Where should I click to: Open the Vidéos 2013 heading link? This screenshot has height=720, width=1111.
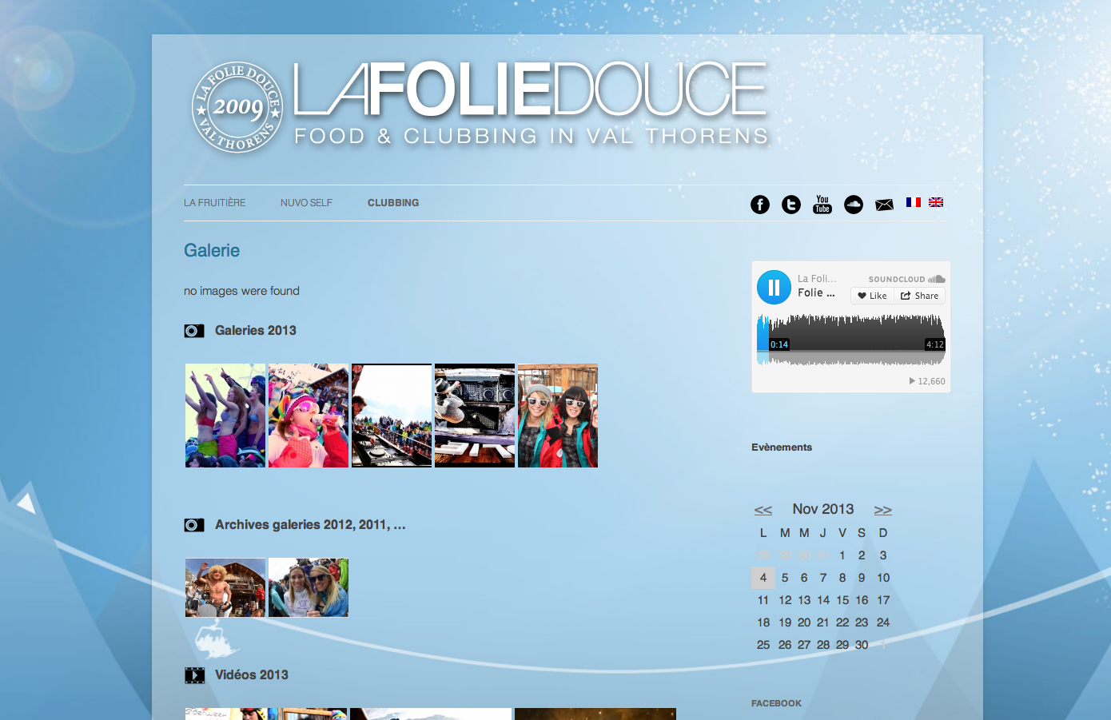point(252,675)
